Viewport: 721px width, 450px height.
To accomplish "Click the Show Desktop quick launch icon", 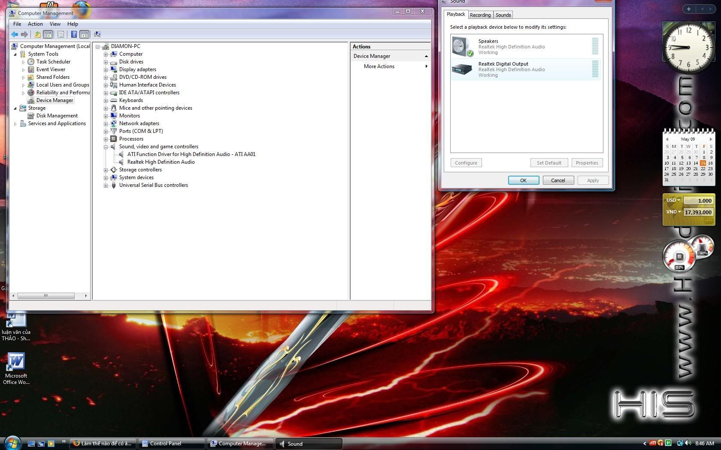I will click(x=31, y=444).
